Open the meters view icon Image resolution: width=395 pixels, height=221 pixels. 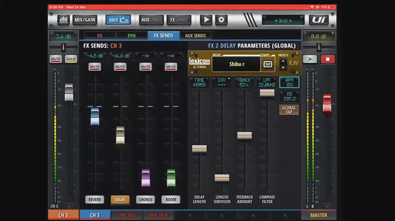coord(64,20)
